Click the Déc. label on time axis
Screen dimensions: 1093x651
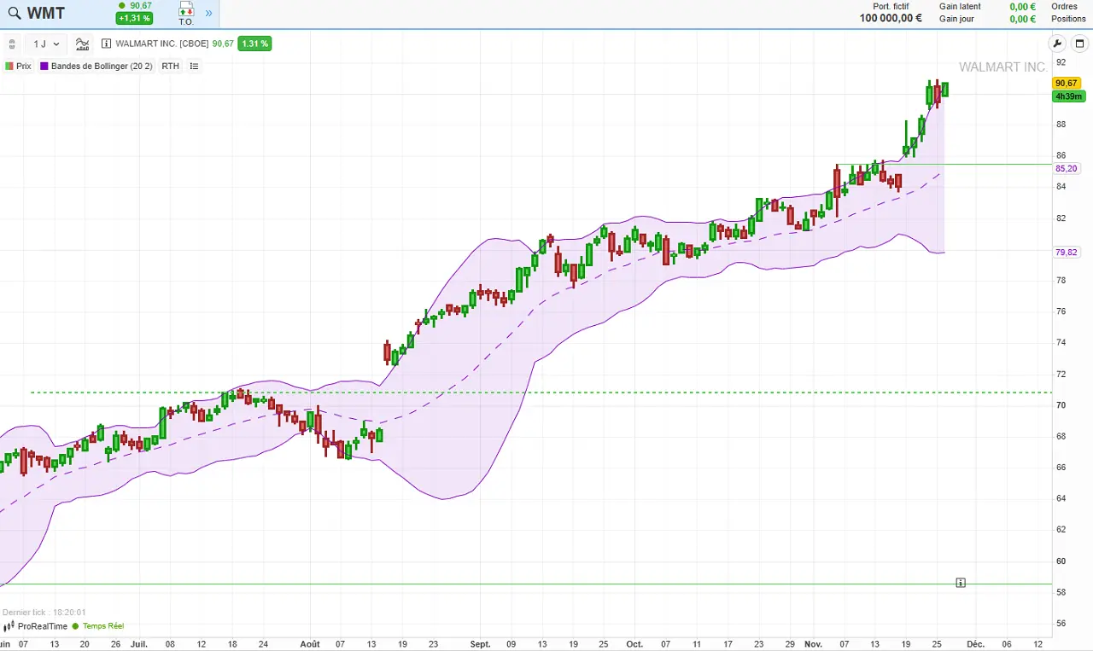tap(975, 644)
